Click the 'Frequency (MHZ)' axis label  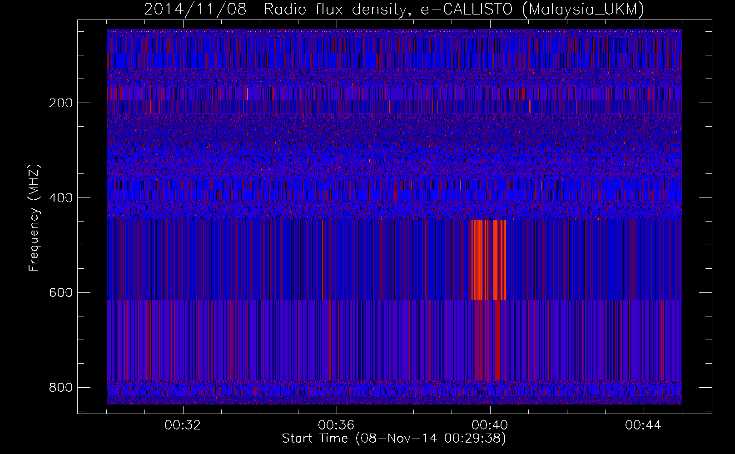34,217
